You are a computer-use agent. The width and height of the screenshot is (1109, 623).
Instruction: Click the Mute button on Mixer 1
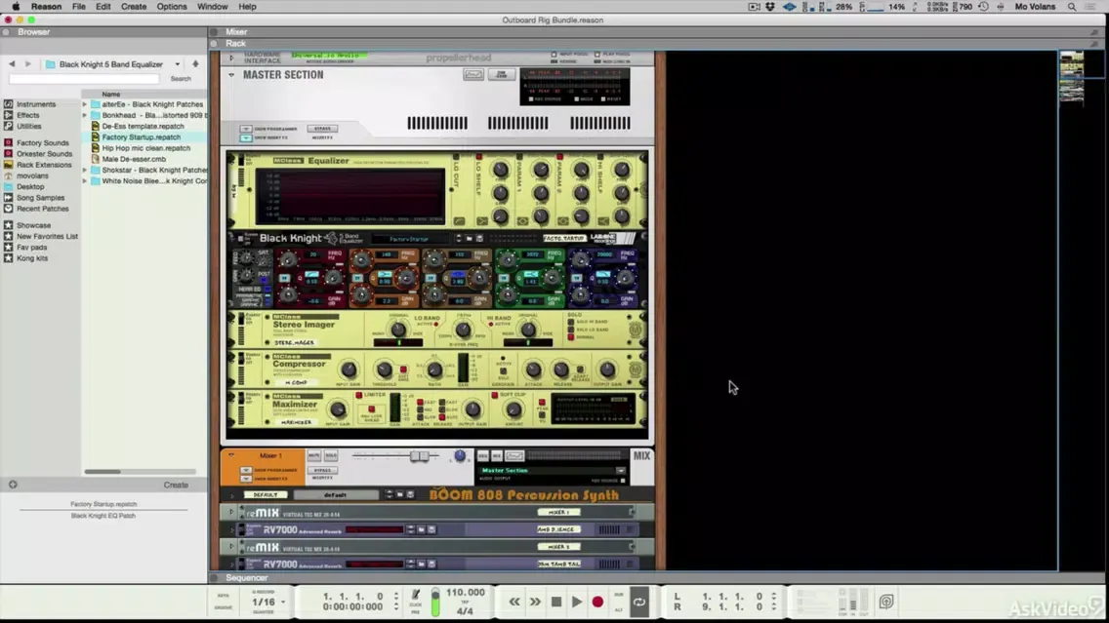(314, 455)
